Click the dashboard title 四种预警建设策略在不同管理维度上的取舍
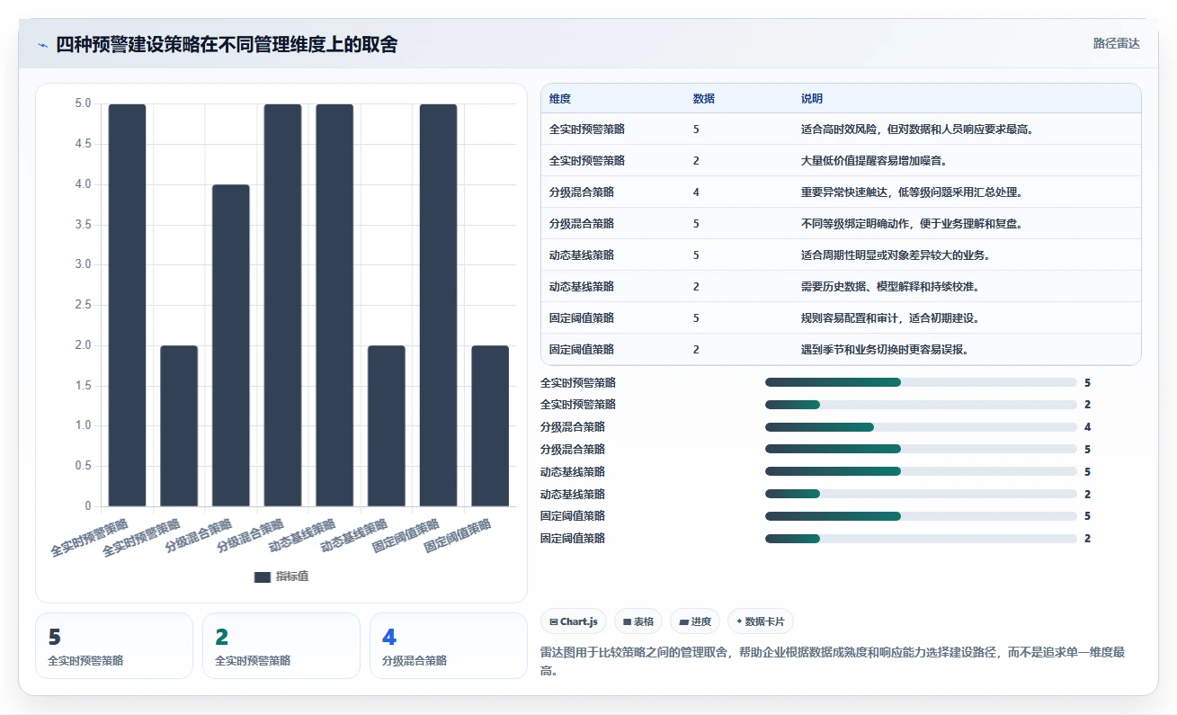The height and width of the screenshot is (715, 1177). tap(227, 45)
